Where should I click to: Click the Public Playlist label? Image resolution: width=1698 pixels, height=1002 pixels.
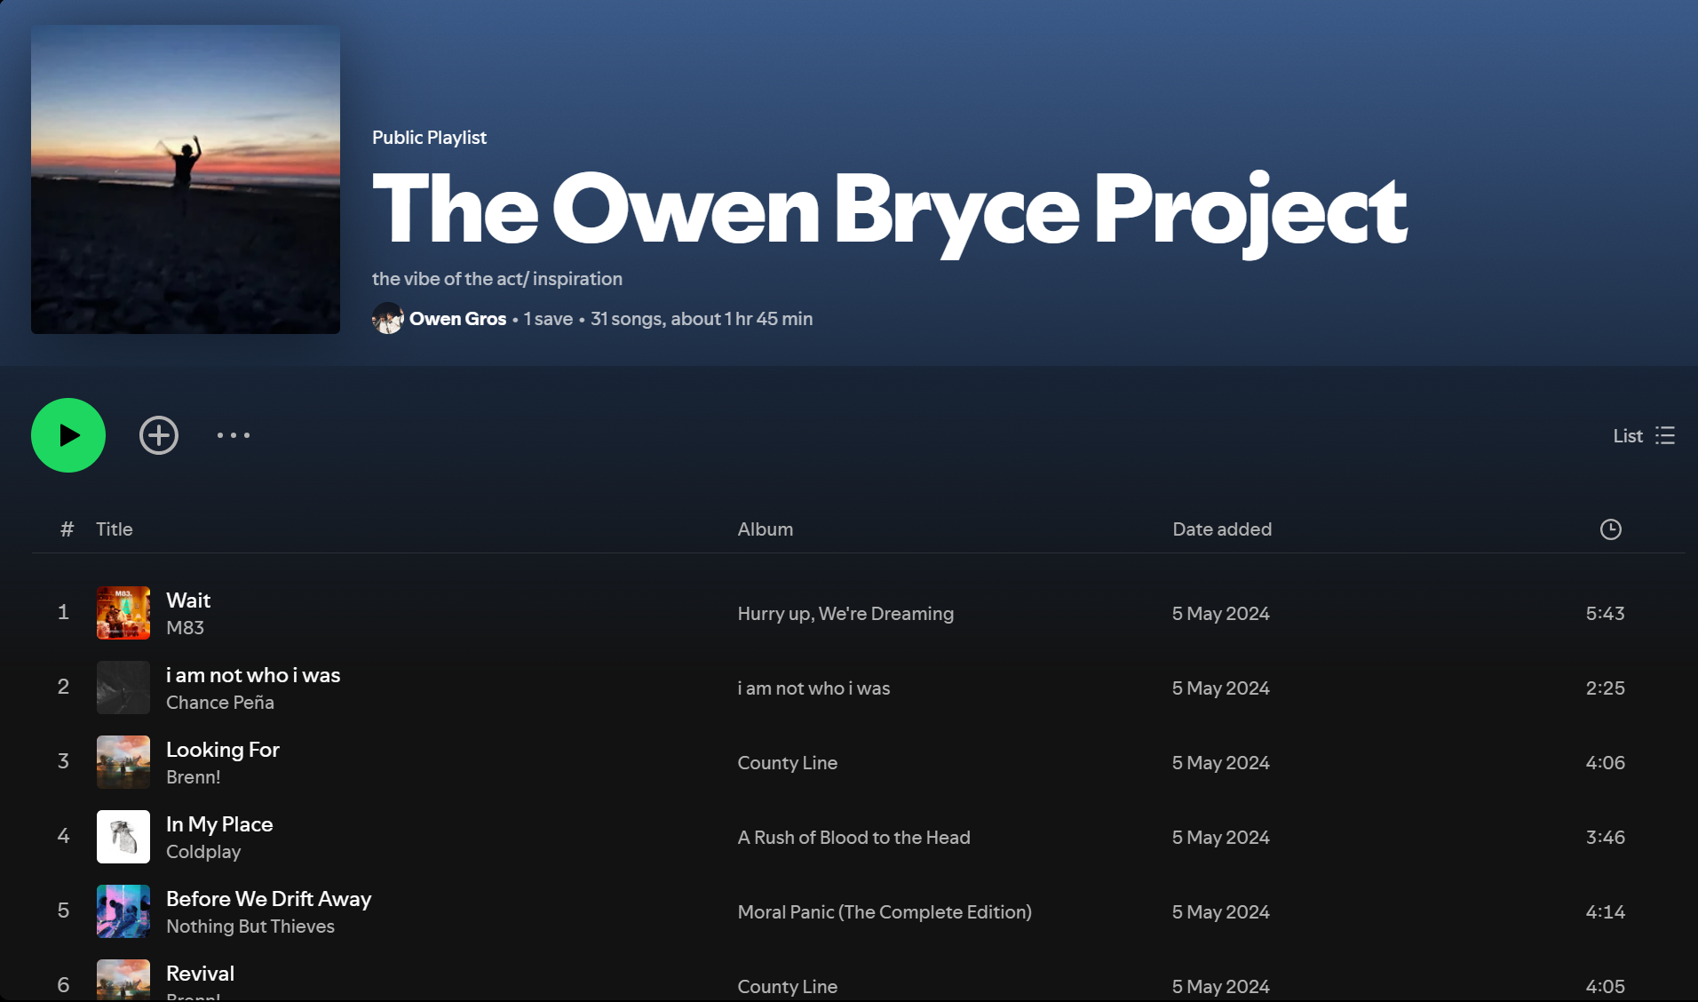pos(429,138)
